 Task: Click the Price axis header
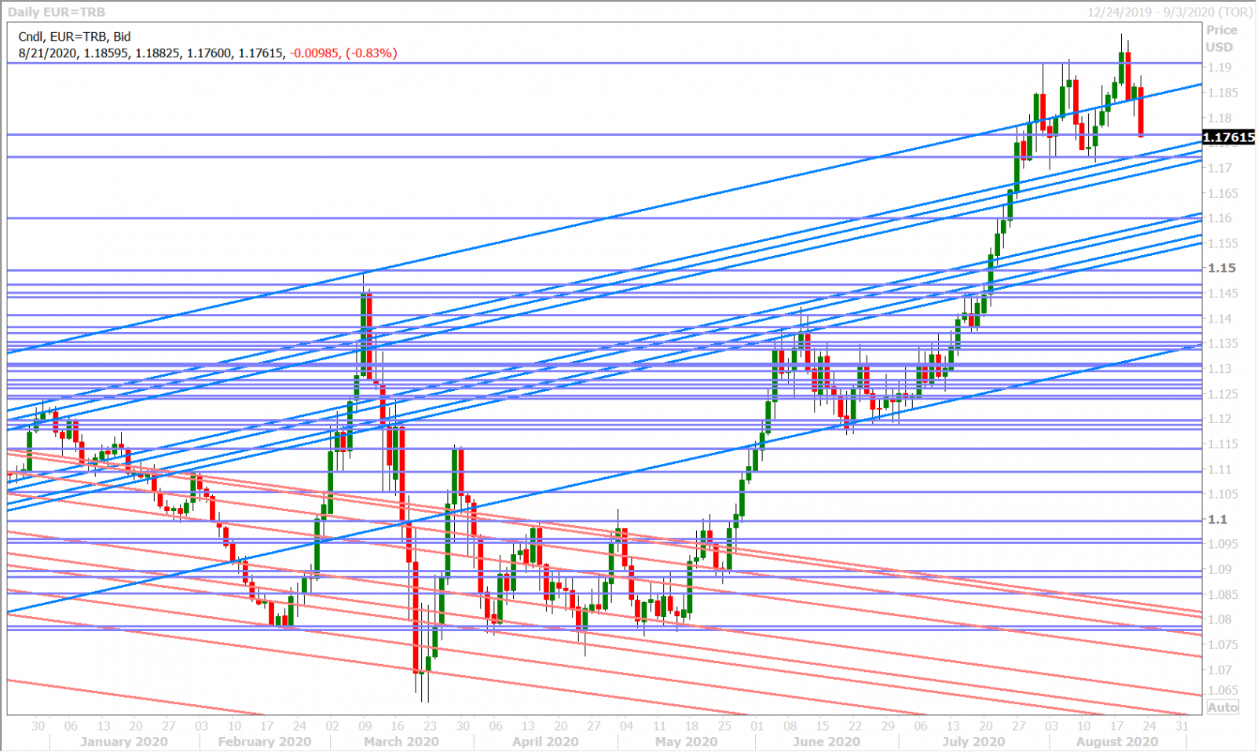pyautogui.click(x=1222, y=30)
